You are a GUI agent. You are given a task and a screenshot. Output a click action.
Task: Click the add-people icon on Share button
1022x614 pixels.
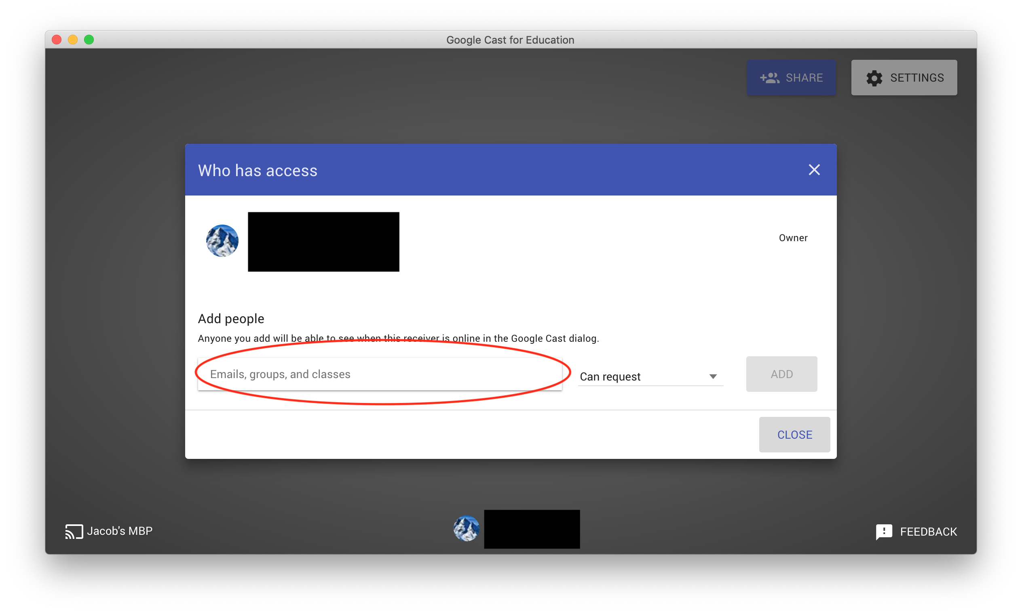coord(769,78)
